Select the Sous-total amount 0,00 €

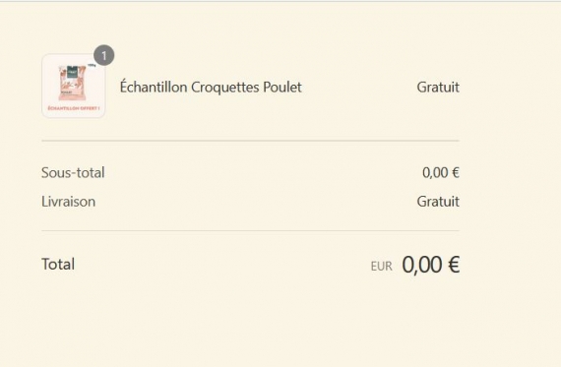pos(441,173)
